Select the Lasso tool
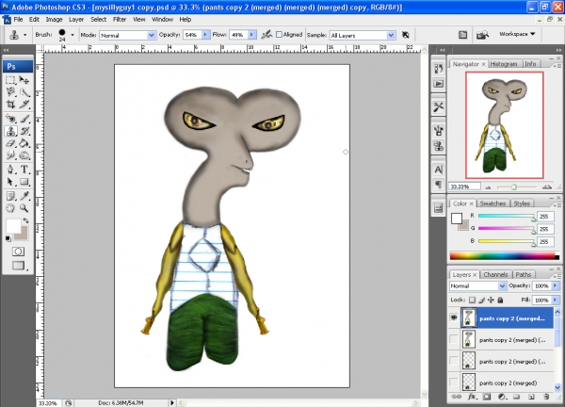 pyautogui.click(x=10, y=92)
